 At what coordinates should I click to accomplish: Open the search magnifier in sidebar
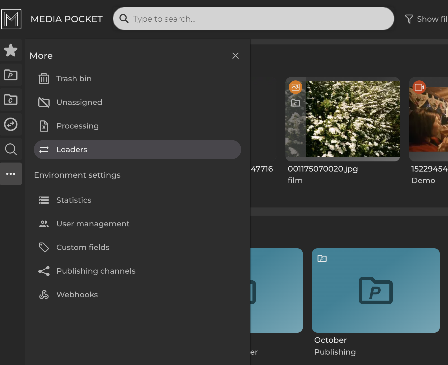tap(11, 149)
